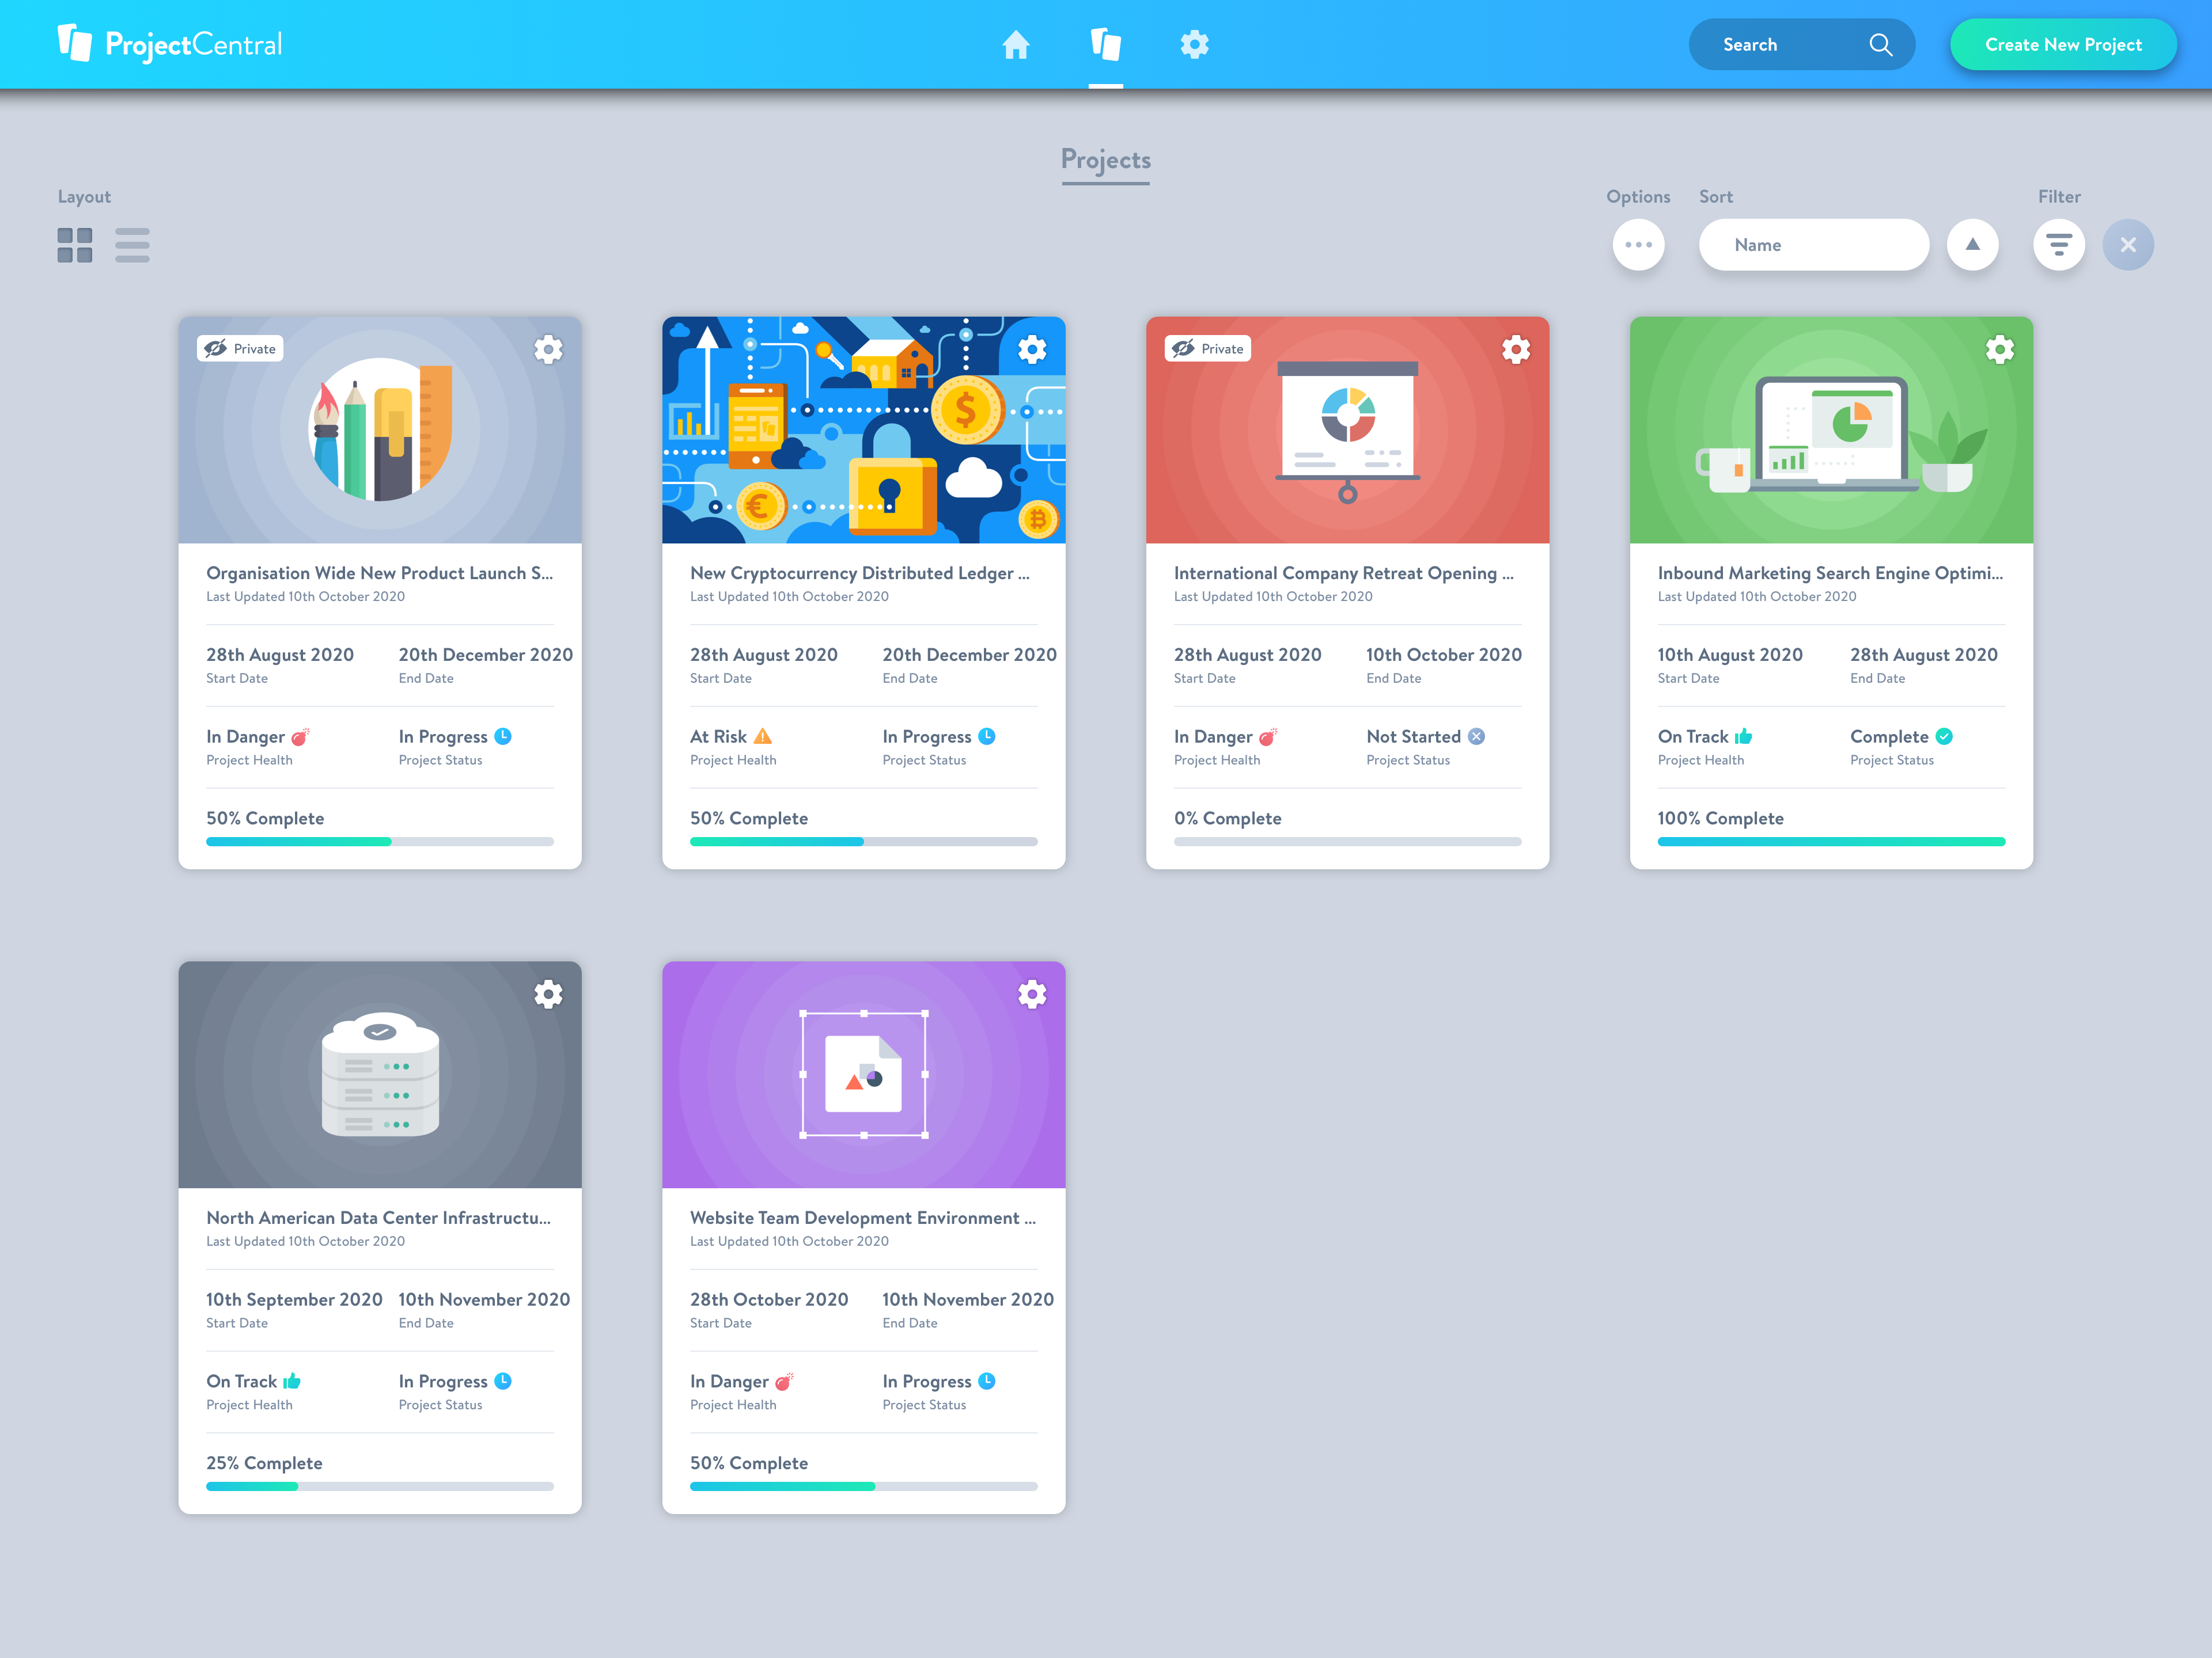Click On Track thumbs-up on Inbound Marketing card
This screenshot has width=2212, height=1658.
tap(1744, 736)
